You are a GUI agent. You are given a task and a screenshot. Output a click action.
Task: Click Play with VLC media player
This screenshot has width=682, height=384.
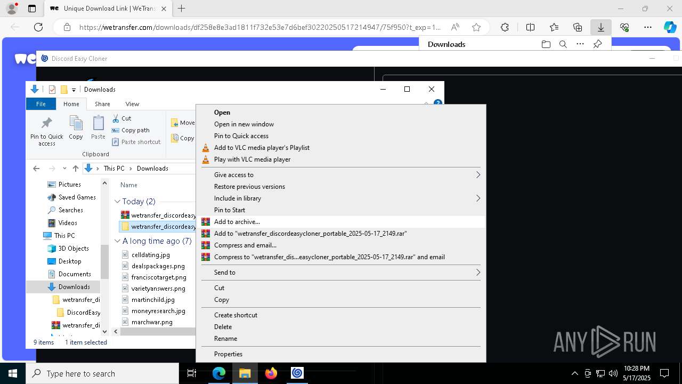(342, 159)
